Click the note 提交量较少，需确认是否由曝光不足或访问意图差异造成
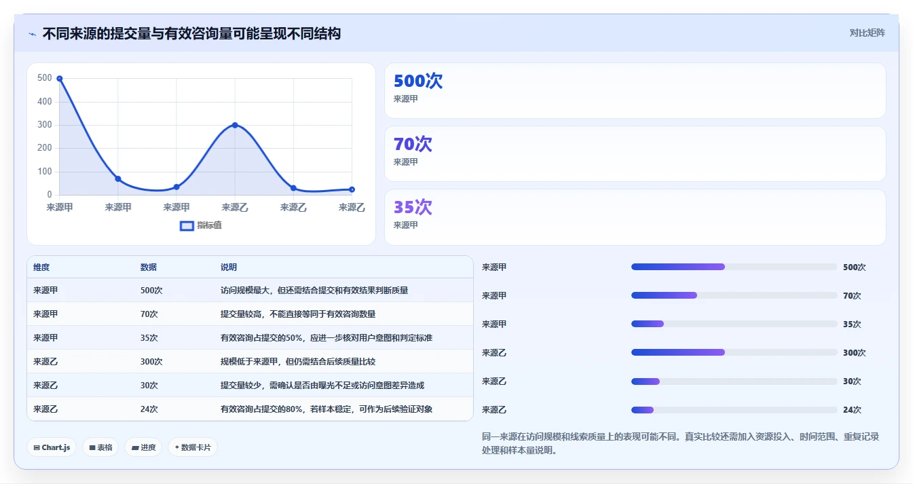Viewport: 913px width, 484px height. coord(322,386)
